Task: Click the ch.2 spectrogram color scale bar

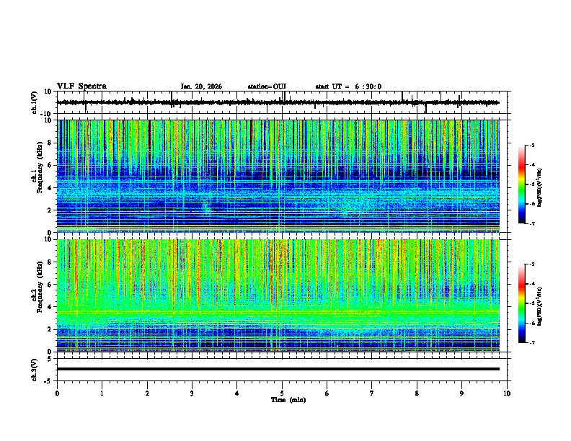Action: pos(521,303)
